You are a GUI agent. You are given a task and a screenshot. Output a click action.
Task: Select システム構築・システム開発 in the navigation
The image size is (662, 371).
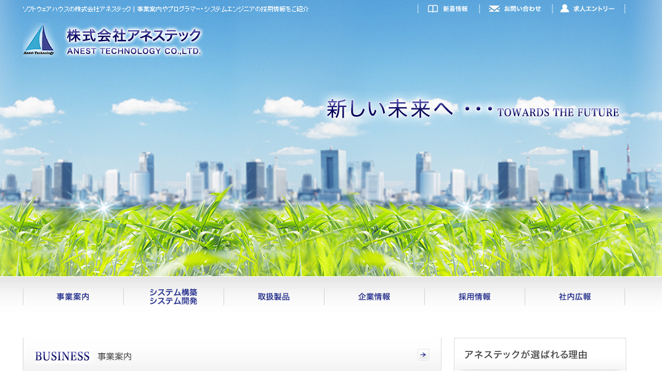(172, 296)
